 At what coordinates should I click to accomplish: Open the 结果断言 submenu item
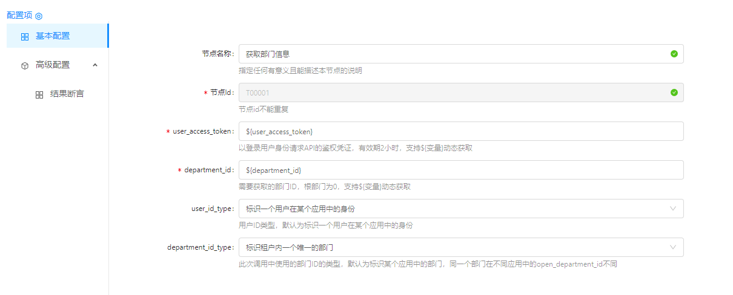pyautogui.click(x=67, y=94)
